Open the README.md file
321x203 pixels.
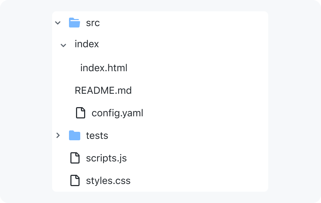[103, 91]
